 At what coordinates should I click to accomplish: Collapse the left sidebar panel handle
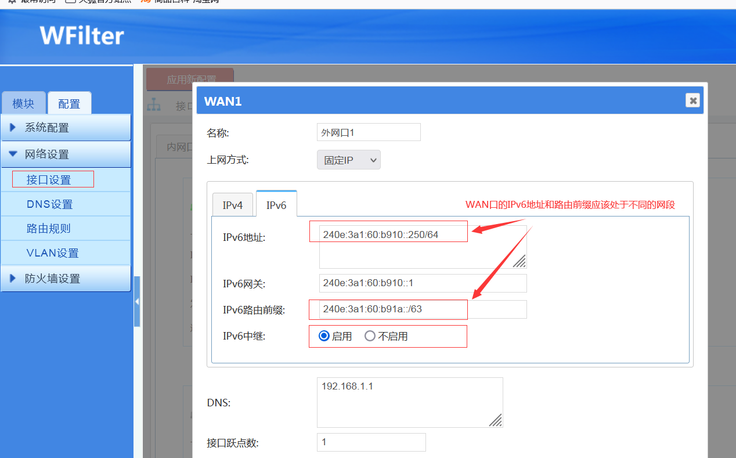pyautogui.click(x=137, y=301)
